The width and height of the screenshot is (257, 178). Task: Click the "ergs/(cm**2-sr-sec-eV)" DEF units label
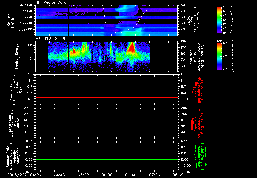(232, 56)
